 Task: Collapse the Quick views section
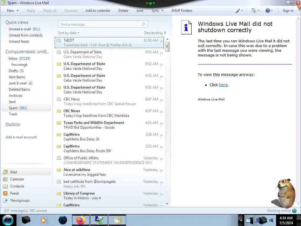point(17,22)
